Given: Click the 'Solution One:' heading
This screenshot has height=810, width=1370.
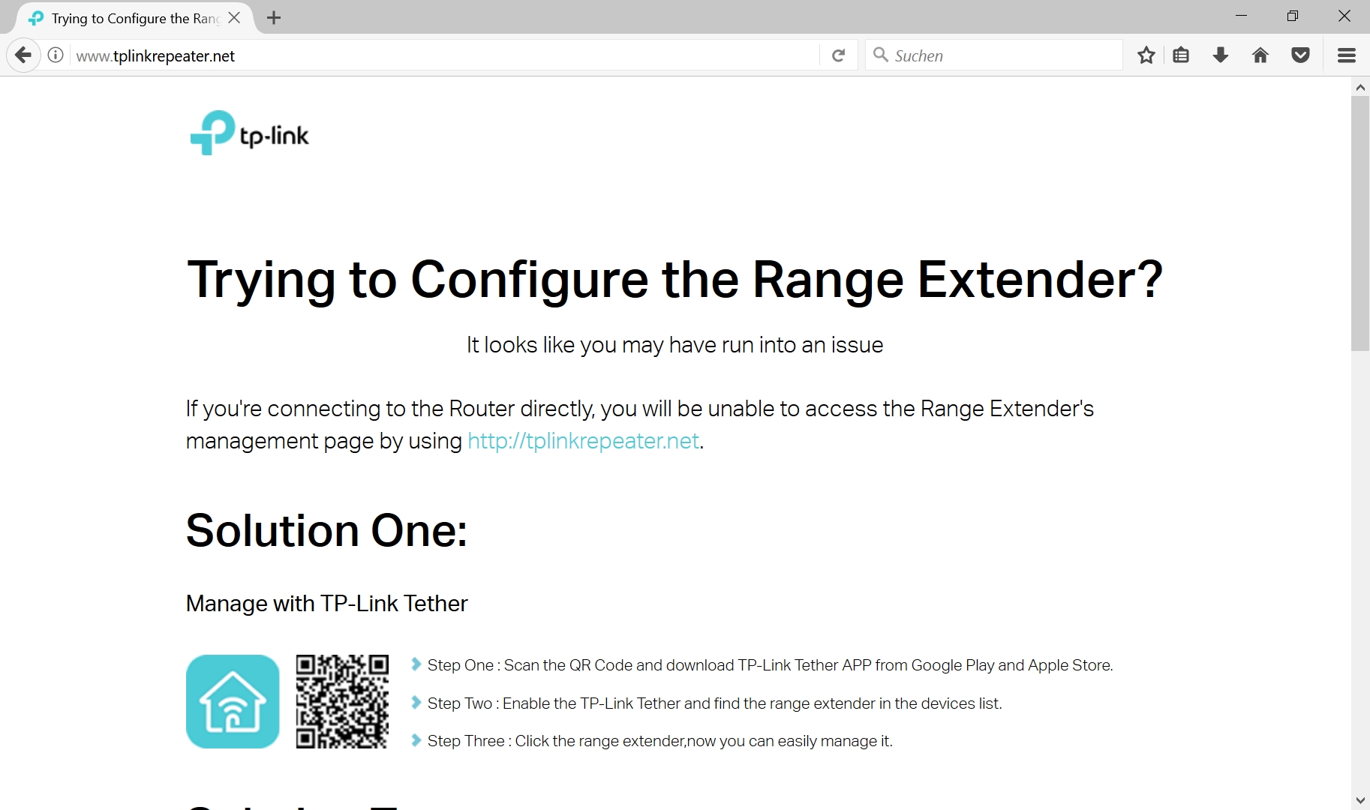Looking at the screenshot, I should (326, 531).
